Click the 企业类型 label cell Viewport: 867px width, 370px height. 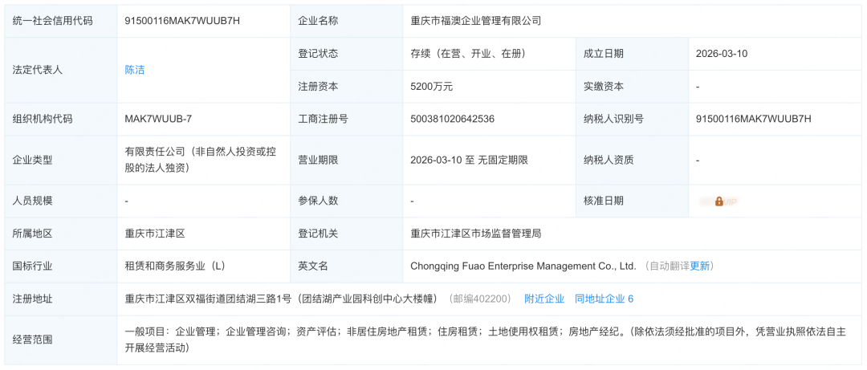(61, 161)
